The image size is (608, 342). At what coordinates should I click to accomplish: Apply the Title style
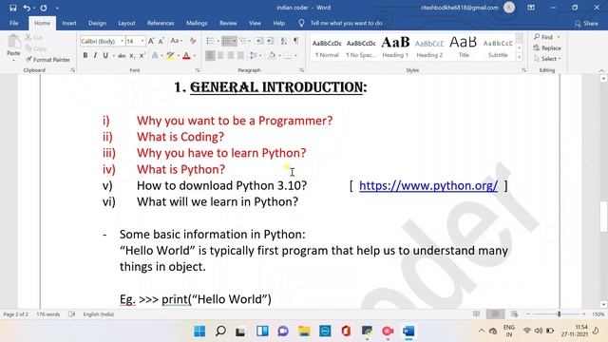click(464, 47)
